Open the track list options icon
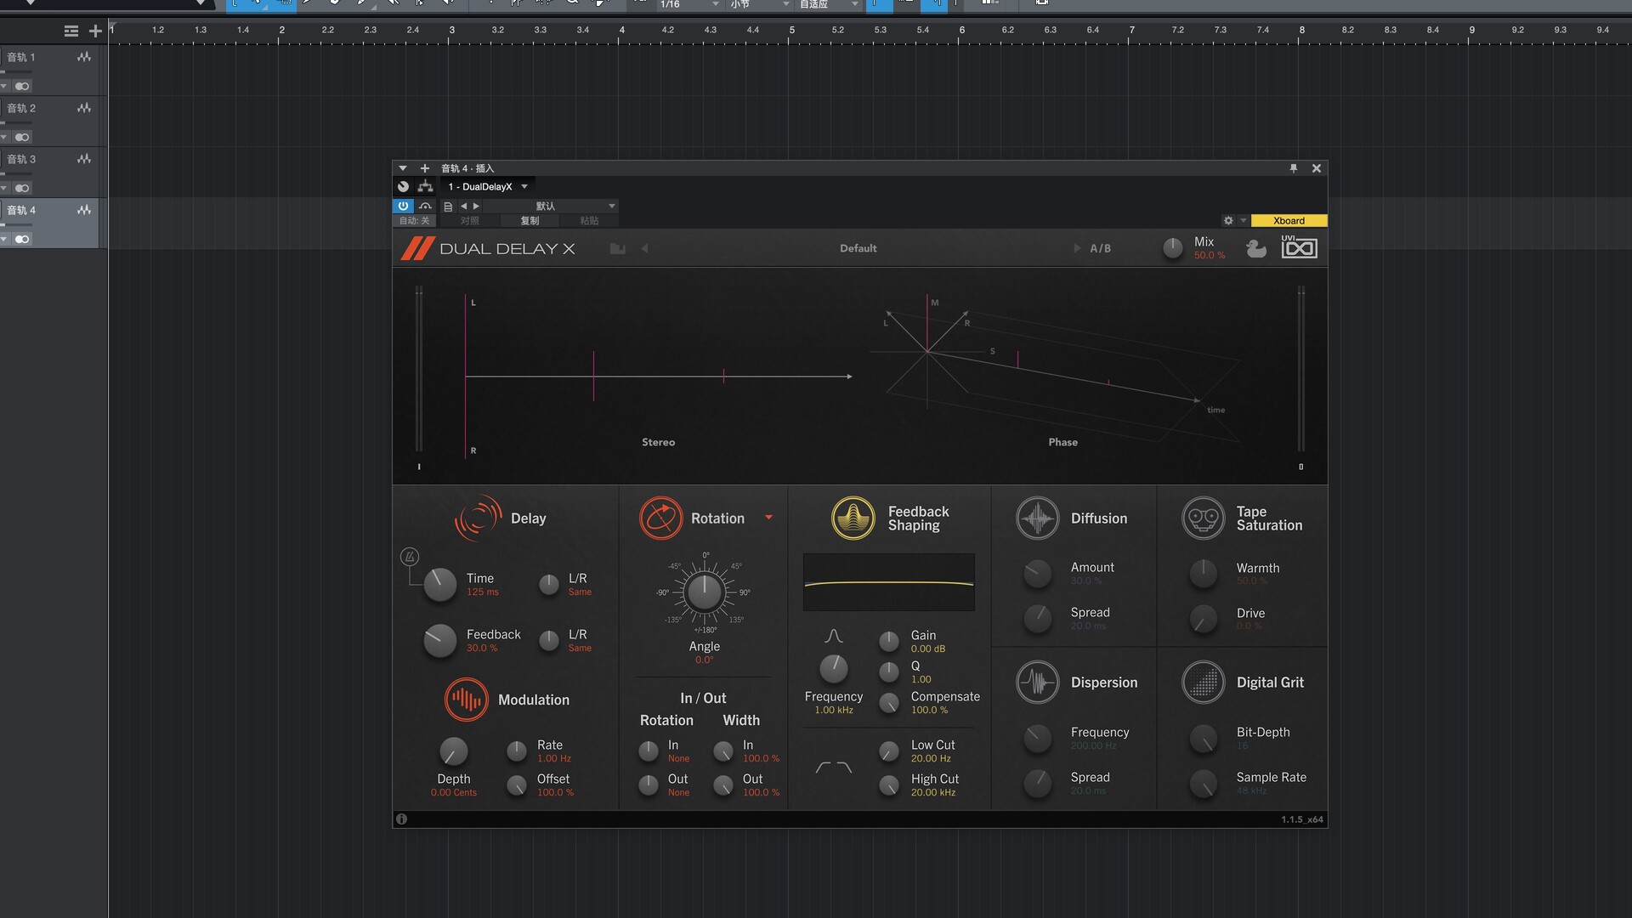The image size is (1632, 918). 71,31
